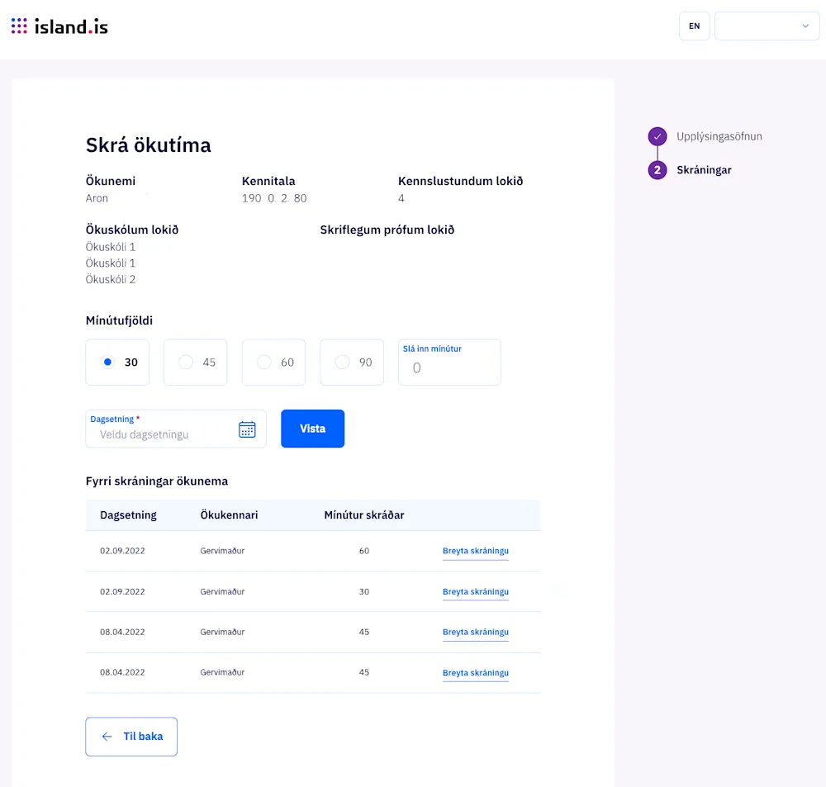Click the Vista save button
The width and height of the screenshot is (826, 787).
(x=313, y=429)
